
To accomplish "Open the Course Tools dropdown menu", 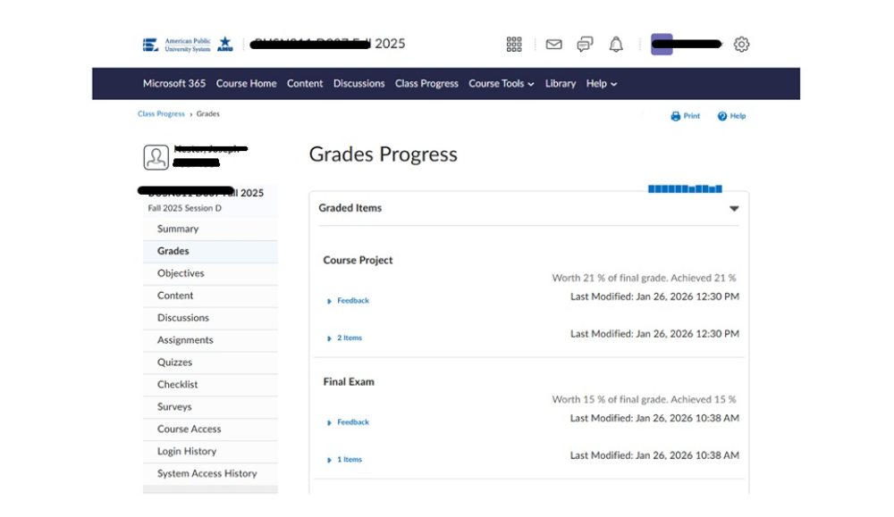I will click(502, 84).
